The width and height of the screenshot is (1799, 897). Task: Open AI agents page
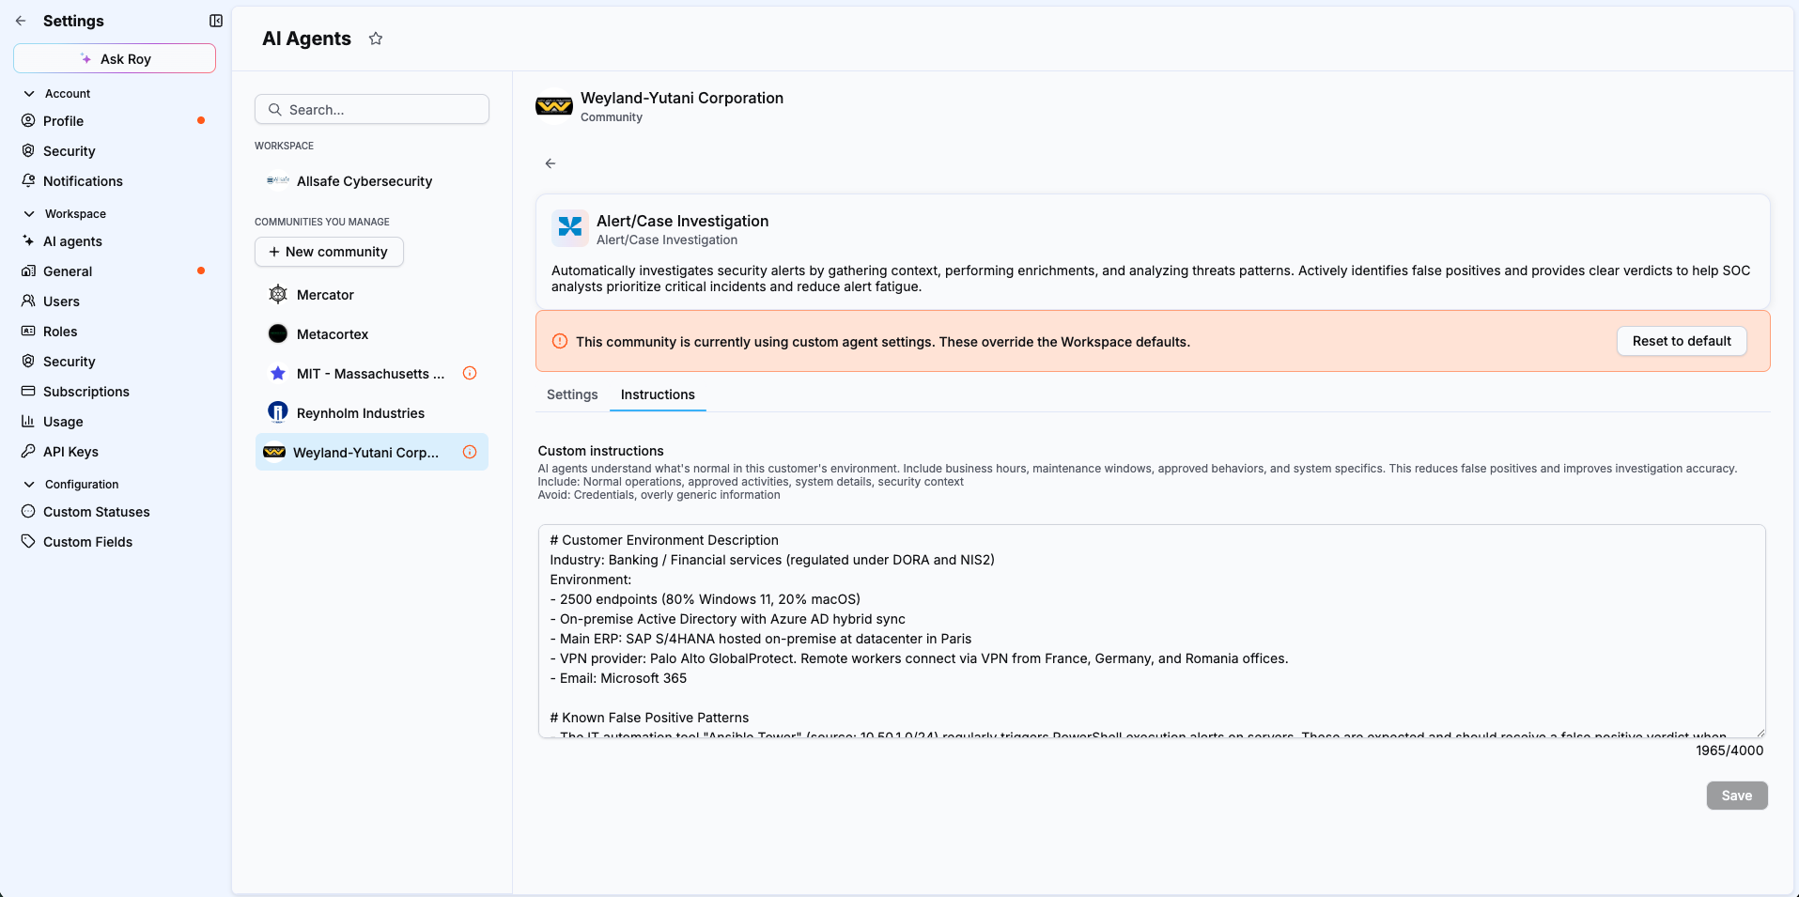[x=72, y=241]
